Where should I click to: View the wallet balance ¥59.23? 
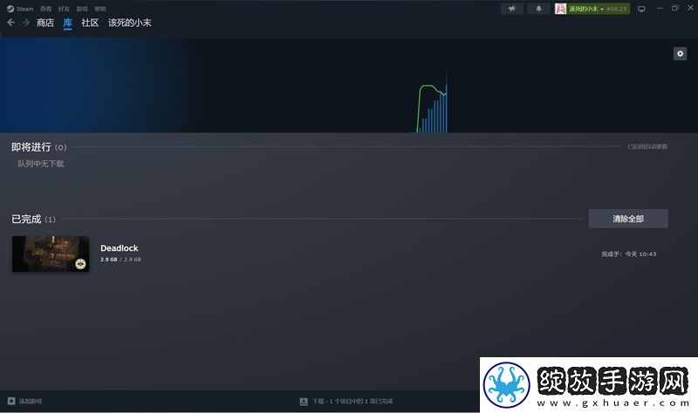pyautogui.click(x=616, y=9)
